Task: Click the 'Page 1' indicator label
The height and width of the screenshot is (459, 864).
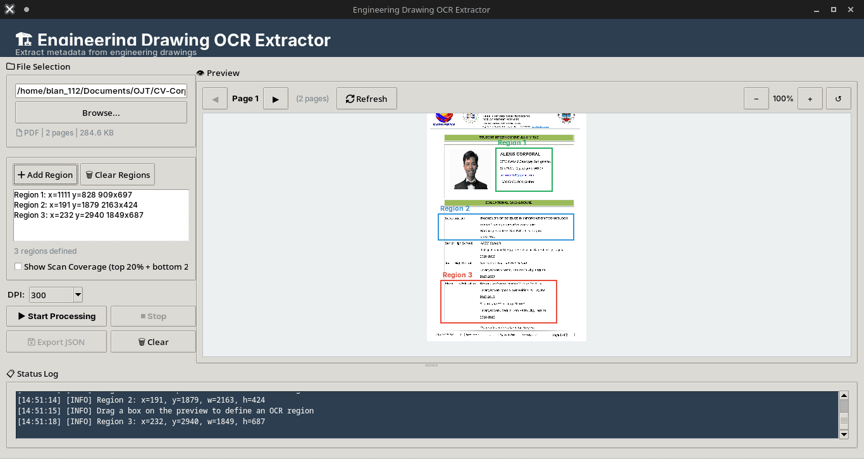Action: [245, 99]
